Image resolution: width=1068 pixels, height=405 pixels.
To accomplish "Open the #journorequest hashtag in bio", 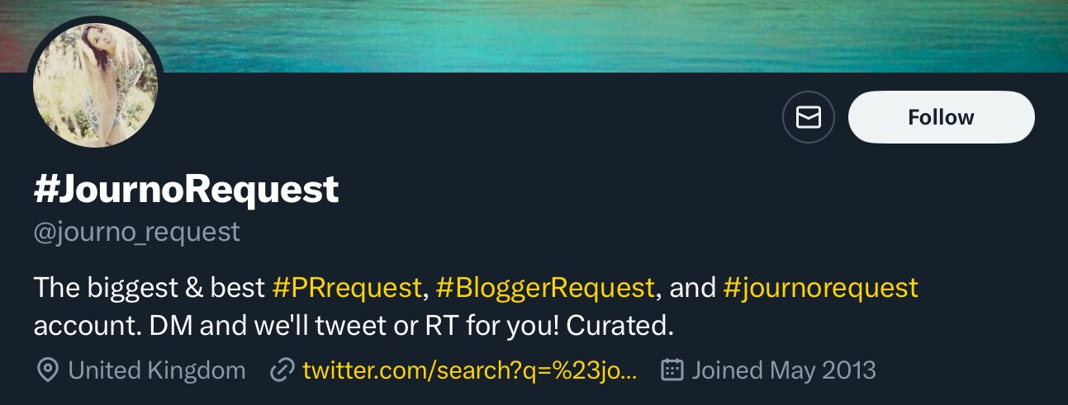I will coord(820,288).
